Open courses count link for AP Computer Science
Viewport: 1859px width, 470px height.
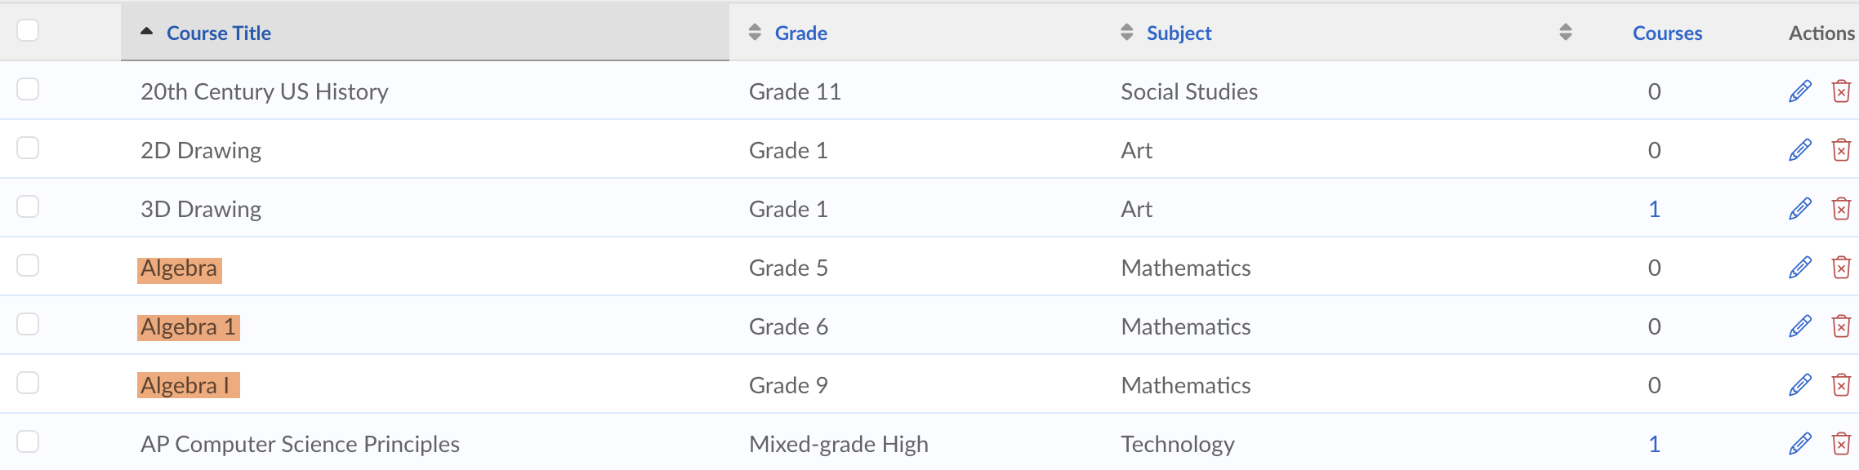[x=1654, y=444]
